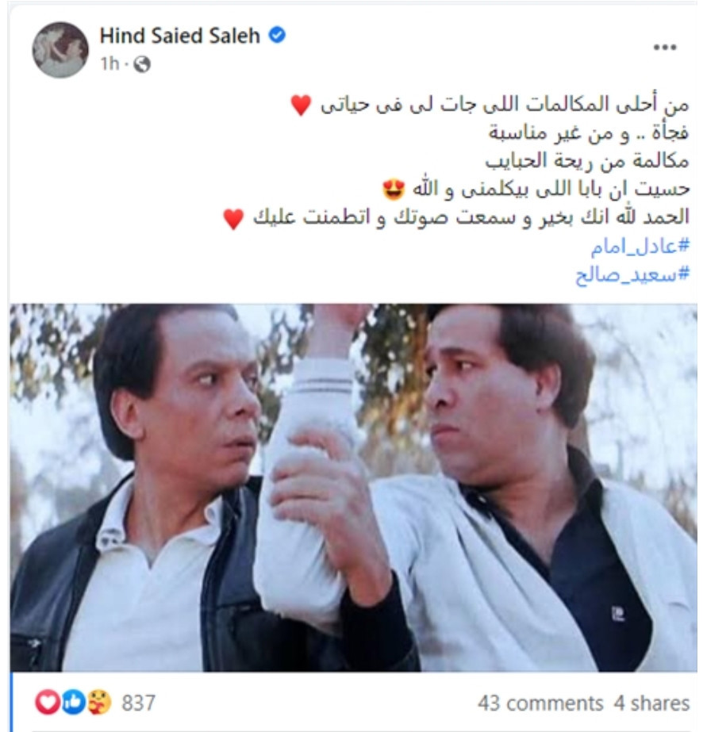Open the post via the 1h timestamp
The height and width of the screenshot is (732, 707).
(110, 63)
